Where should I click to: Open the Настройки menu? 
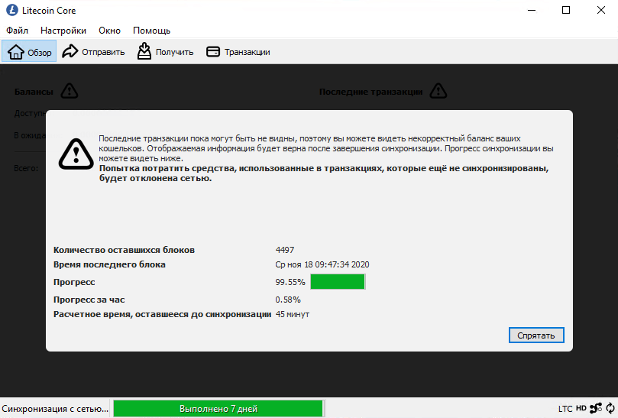pyautogui.click(x=63, y=31)
